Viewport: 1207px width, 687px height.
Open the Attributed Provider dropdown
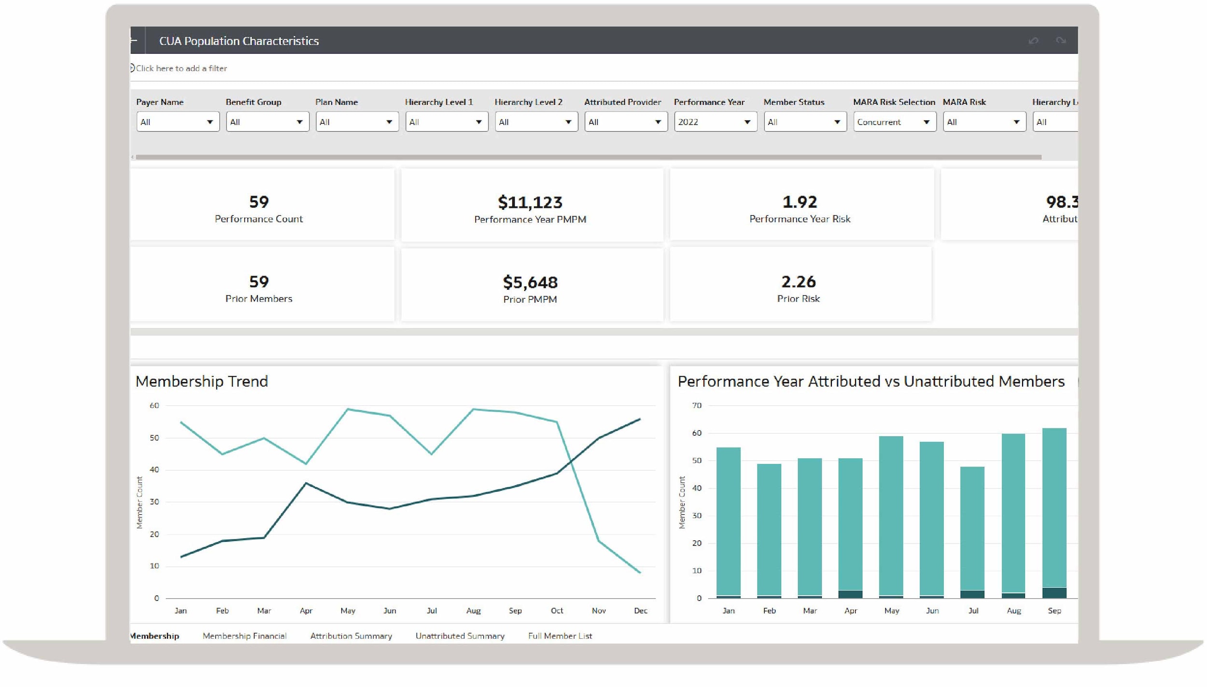click(626, 122)
